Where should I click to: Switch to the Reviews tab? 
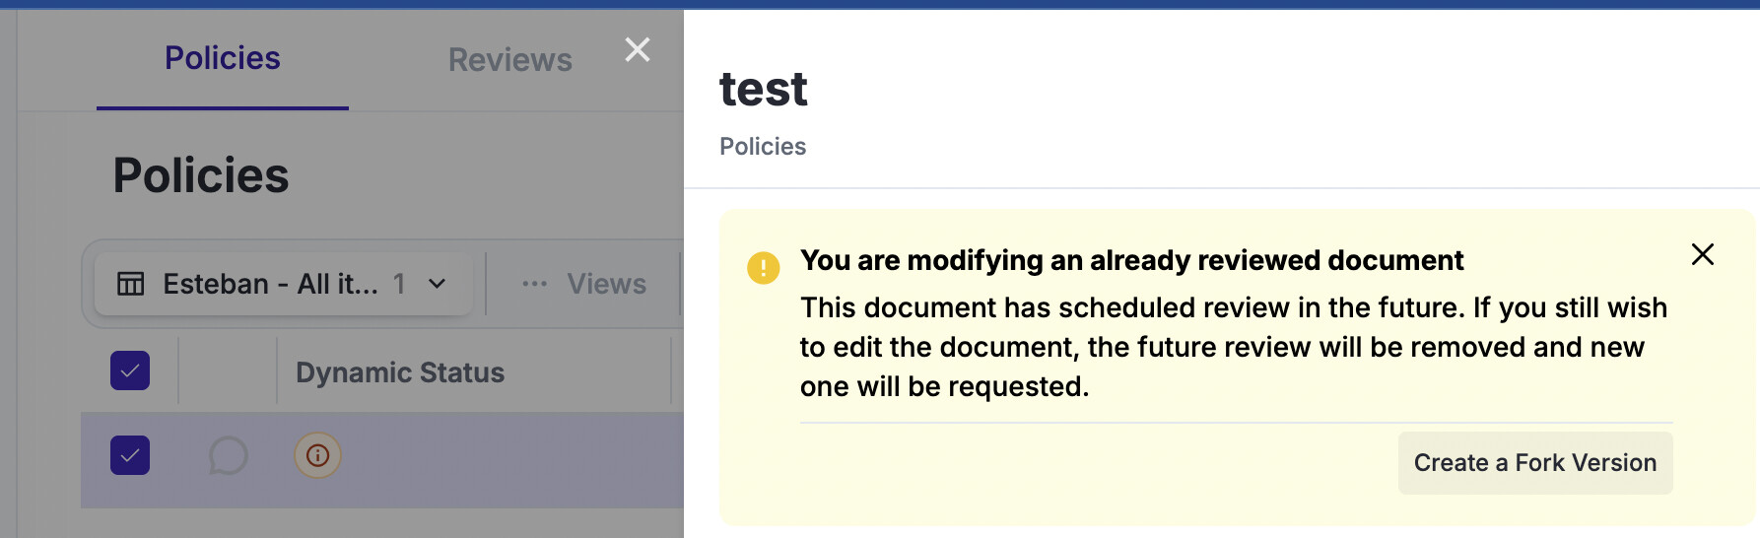(x=509, y=60)
